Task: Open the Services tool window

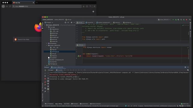Action: coord(84,104)
